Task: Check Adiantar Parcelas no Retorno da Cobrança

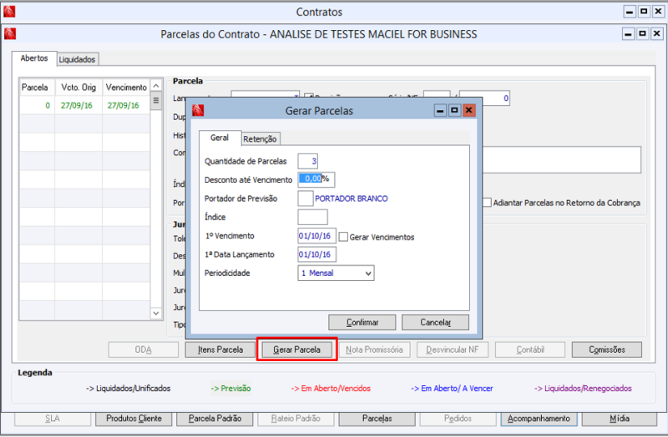Action: [487, 203]
